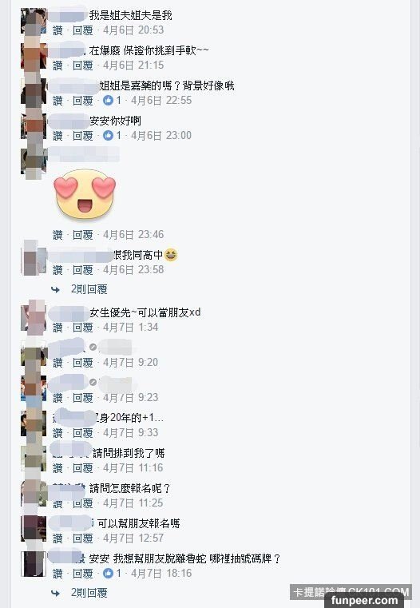The height and width of the screenshot is (608, 420).
Task: Reply to the comment 安安你好啊
Action: (x=83, y=136)
